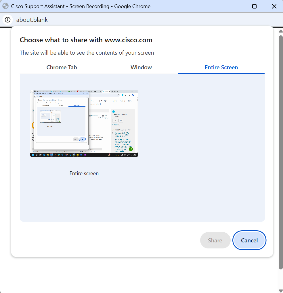
Task: Click the scrollbar up arrow
Action: click(281, 31)
